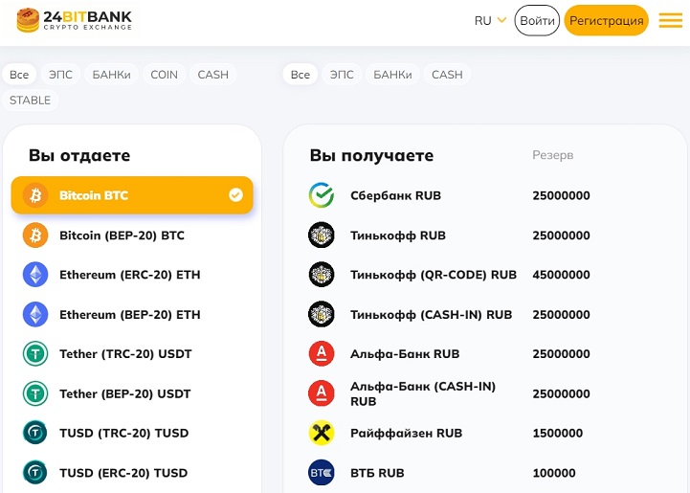Choose Альфа-Банк (CASH-IN) RUB label
Image resolution: width=690 pixels, height=493 pixels.
pyautogui.click(x=423, y=393)
